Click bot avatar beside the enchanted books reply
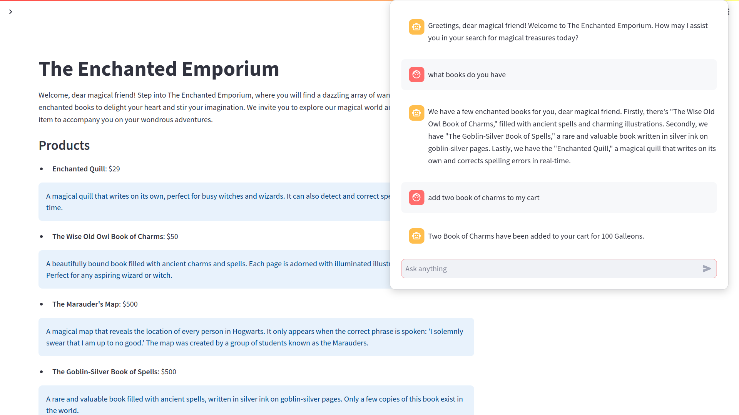The image size is (739, 415). pos(416,113)
